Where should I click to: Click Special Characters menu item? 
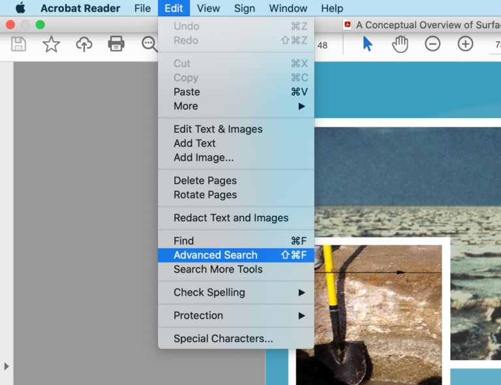click(223, 339)
